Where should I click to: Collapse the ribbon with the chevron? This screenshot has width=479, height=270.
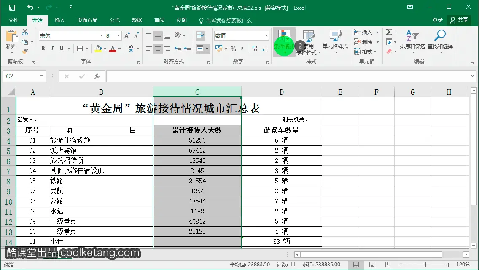(472, 62)
